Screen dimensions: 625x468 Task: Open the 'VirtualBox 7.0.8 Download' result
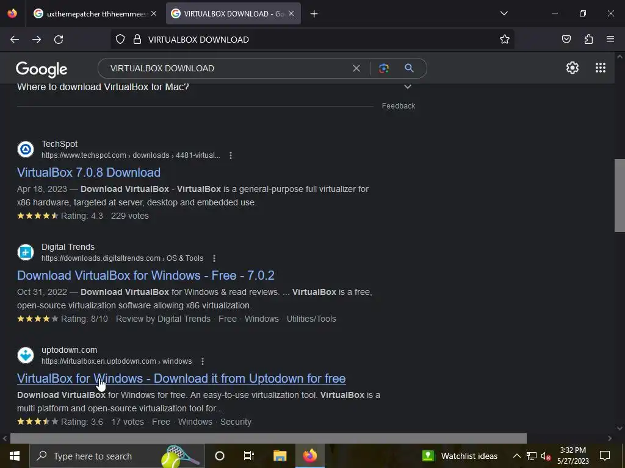pos(89,172)
